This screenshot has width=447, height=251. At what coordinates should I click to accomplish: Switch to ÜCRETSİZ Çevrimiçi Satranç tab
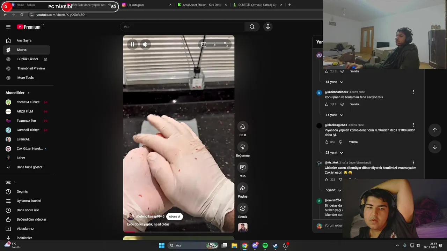click(257, 5)
